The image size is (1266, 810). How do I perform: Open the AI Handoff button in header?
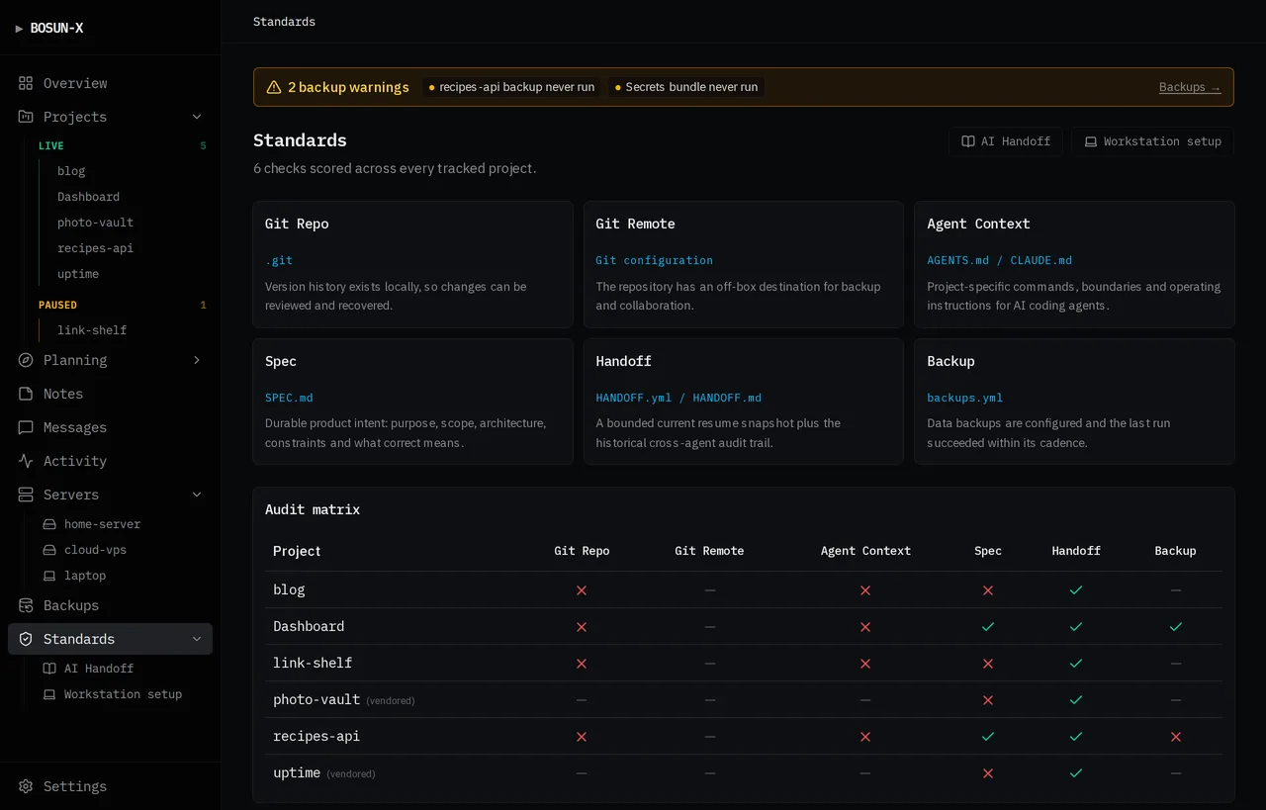tap(1006, 141)
